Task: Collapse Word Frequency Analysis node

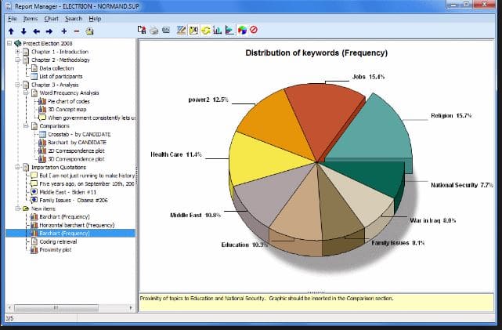Action: click(26, 93)
